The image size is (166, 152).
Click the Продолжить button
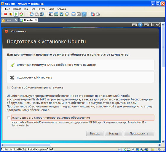click(139, 134)
